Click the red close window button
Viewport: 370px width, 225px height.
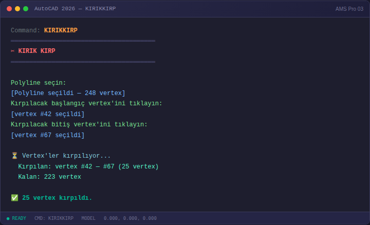pos(9,9)
